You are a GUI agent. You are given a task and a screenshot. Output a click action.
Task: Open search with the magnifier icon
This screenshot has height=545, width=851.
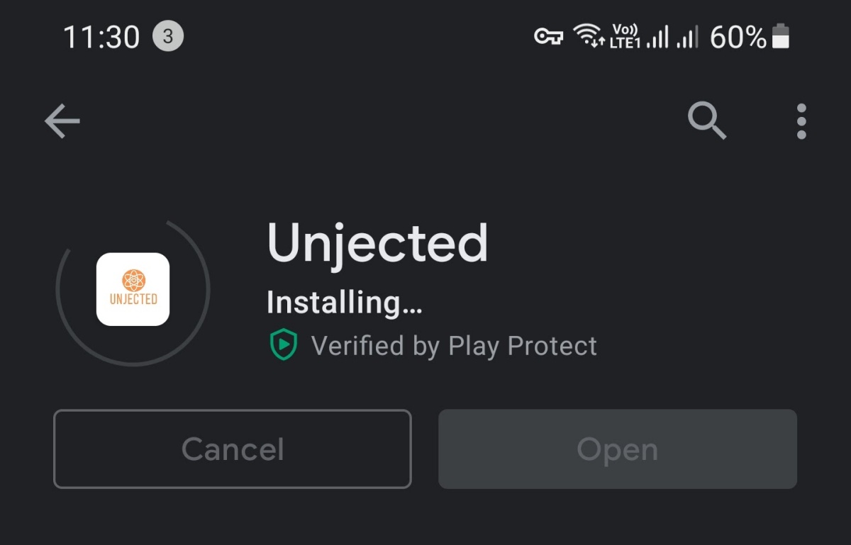pyautogui.click(x=707, y=120)
